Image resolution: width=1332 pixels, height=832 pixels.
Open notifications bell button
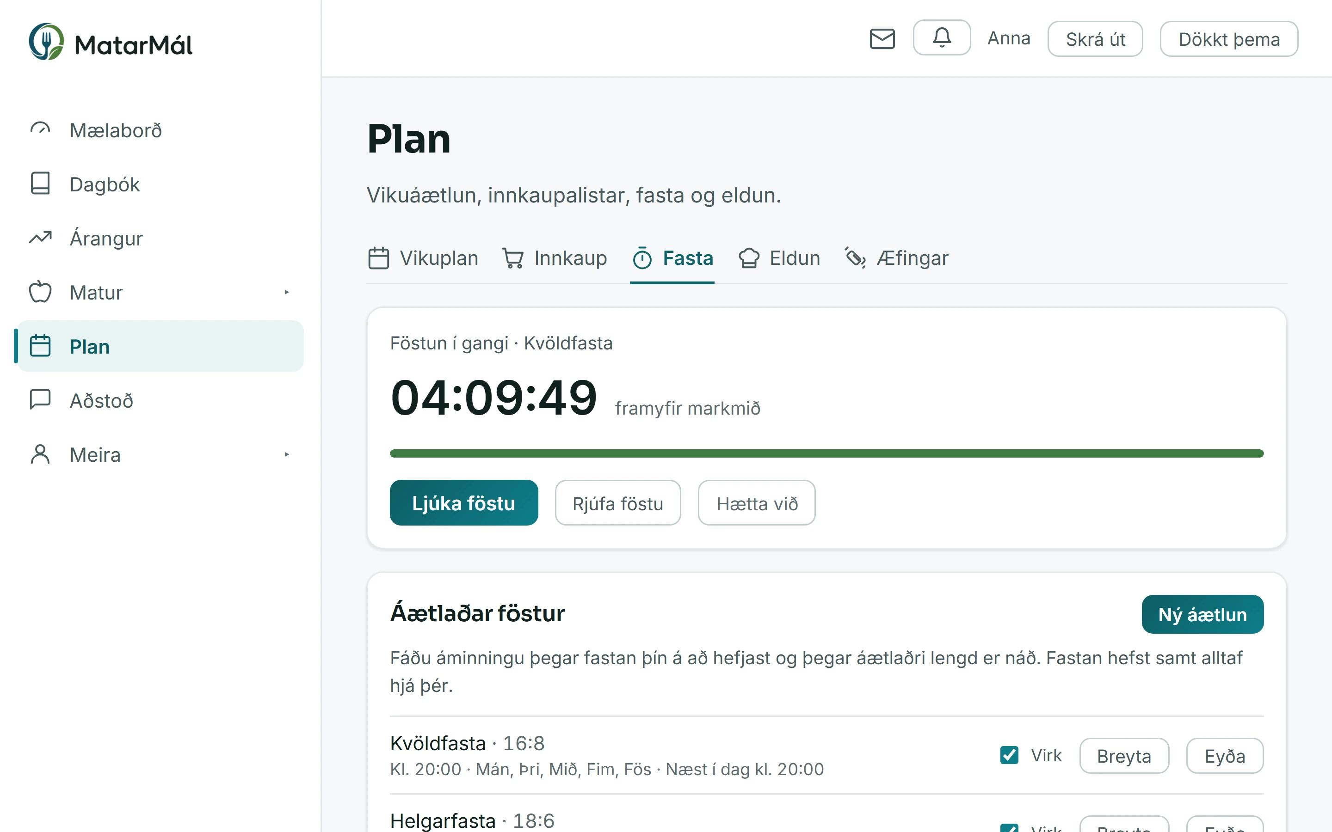point(942,37)
